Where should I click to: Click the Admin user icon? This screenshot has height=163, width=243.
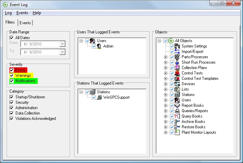[99, 46]
